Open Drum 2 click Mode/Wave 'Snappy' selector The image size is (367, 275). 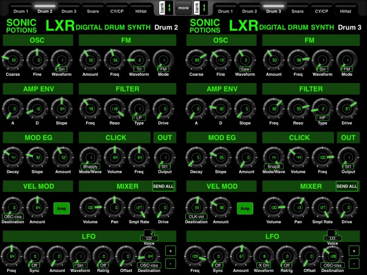[x=90, y=166]
